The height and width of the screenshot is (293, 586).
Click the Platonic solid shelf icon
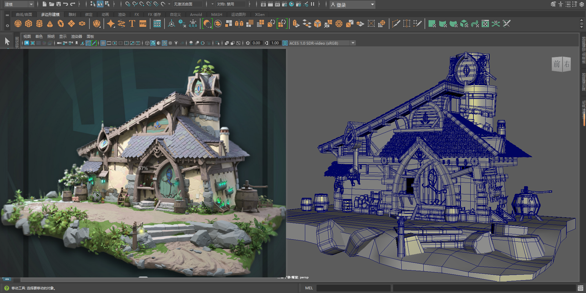point(97,24)
